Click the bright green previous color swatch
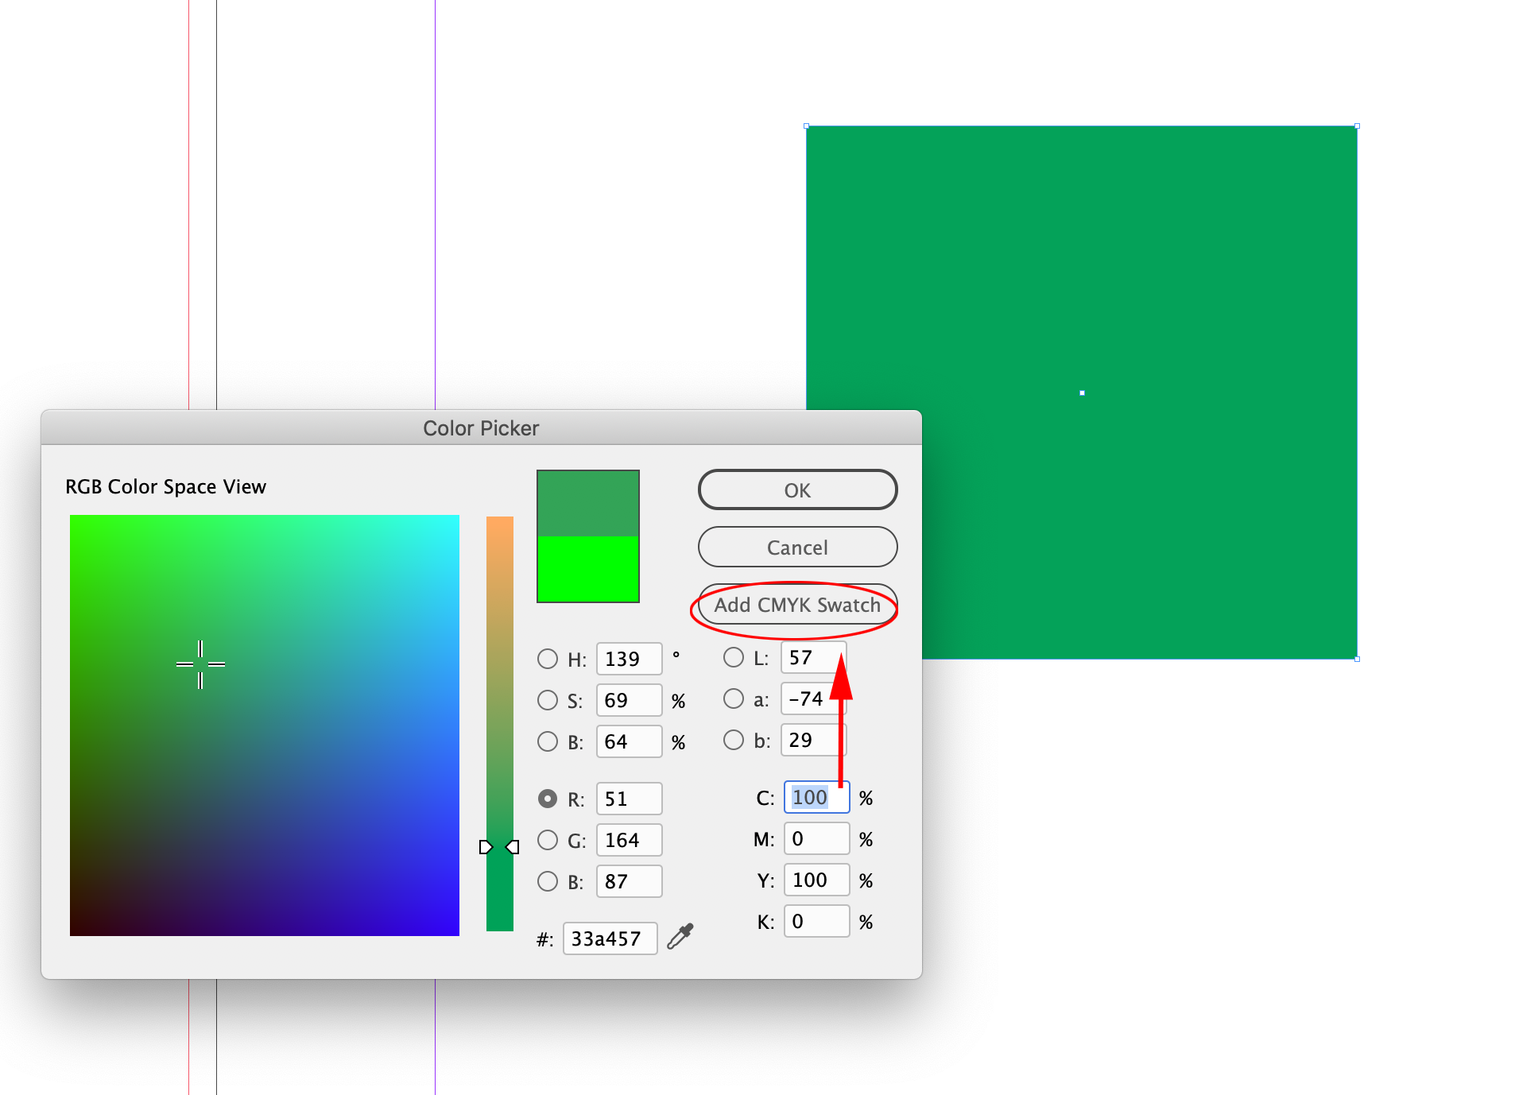This screenshot has height=1095, width=1515. point(587,569)
